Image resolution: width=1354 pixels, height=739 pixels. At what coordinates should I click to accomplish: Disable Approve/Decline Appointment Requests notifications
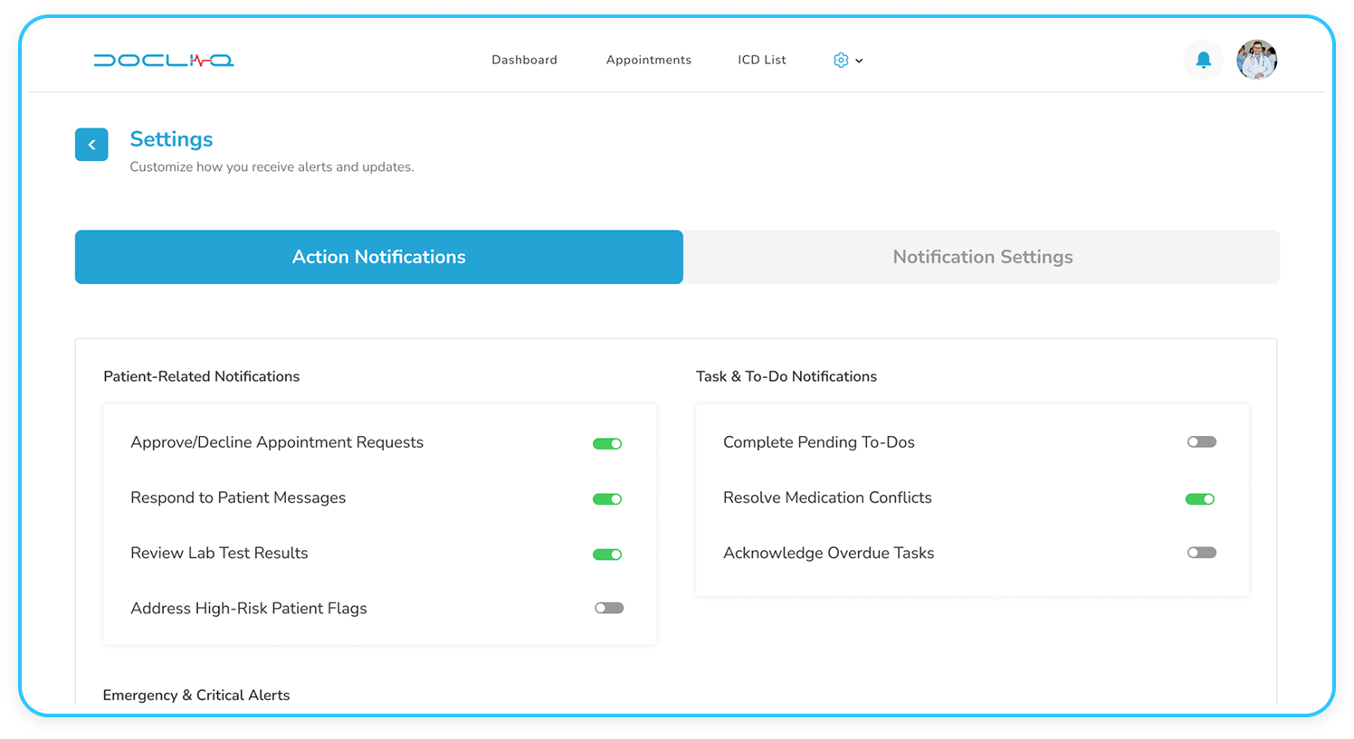(608, 443)
